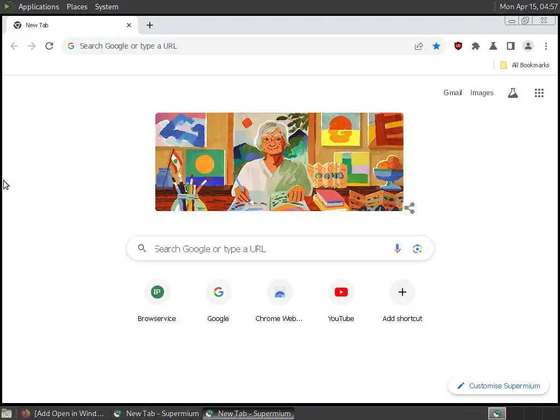Viewport: 560px width, 420px height.
Task: Click the center Google search box
Action: 280,249
